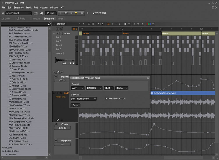The width and height of the screenshot is (219, 160).
Task: Toggle the master M mute button above the drums track
Action: pos(57,29)
